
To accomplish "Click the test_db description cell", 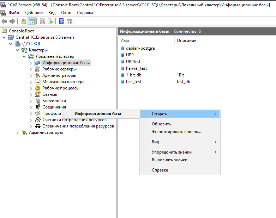I will [x=184, y=82].
